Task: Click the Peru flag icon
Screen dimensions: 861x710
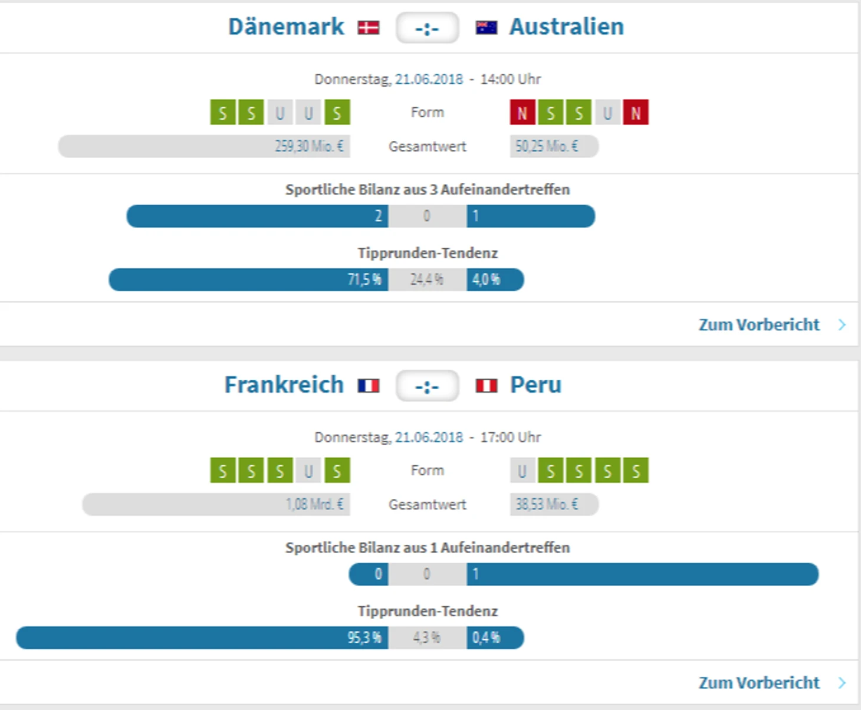Action: [487, 386]
